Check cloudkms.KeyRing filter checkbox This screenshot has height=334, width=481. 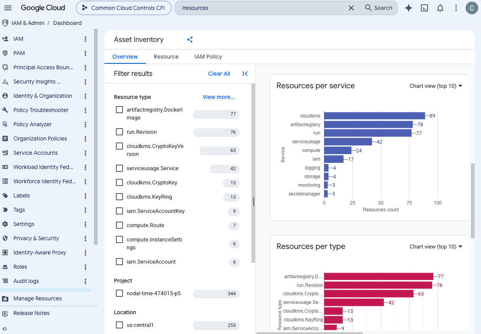119,197
